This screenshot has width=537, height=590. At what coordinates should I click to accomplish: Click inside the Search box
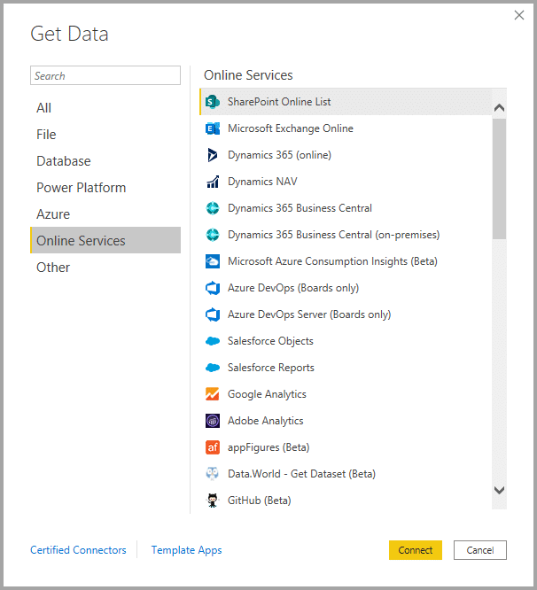click(x=105, y=76)
